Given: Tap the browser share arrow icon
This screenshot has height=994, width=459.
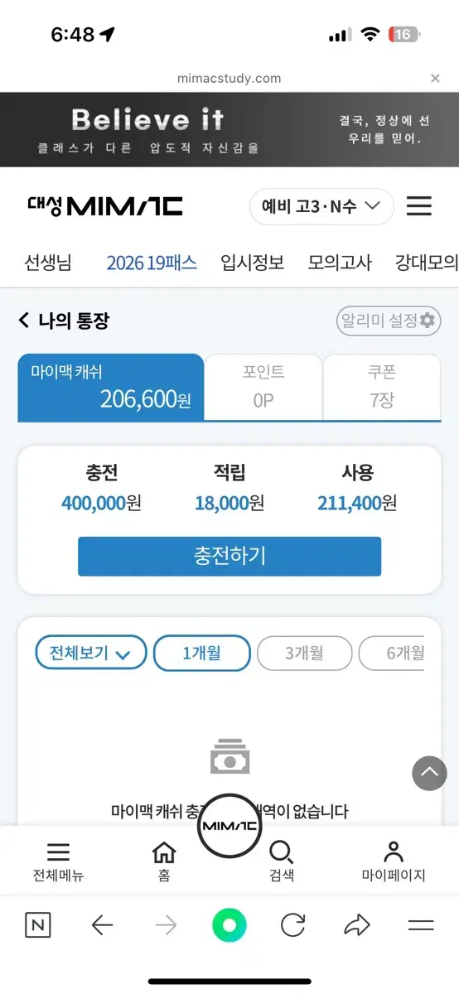Looking at the screenshot, I should pos(357,925).
